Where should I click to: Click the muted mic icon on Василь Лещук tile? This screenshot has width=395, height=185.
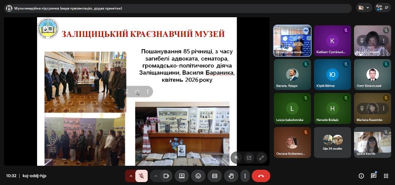coord(306,64)
